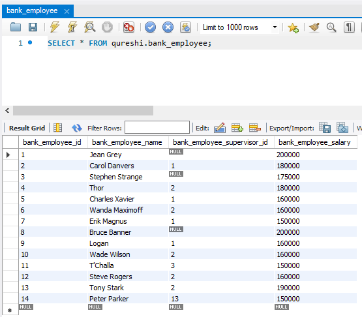Screen dimensions: 362x317
Task: Run Explain plan magnifier lightning icon
Action: (89, 27)
